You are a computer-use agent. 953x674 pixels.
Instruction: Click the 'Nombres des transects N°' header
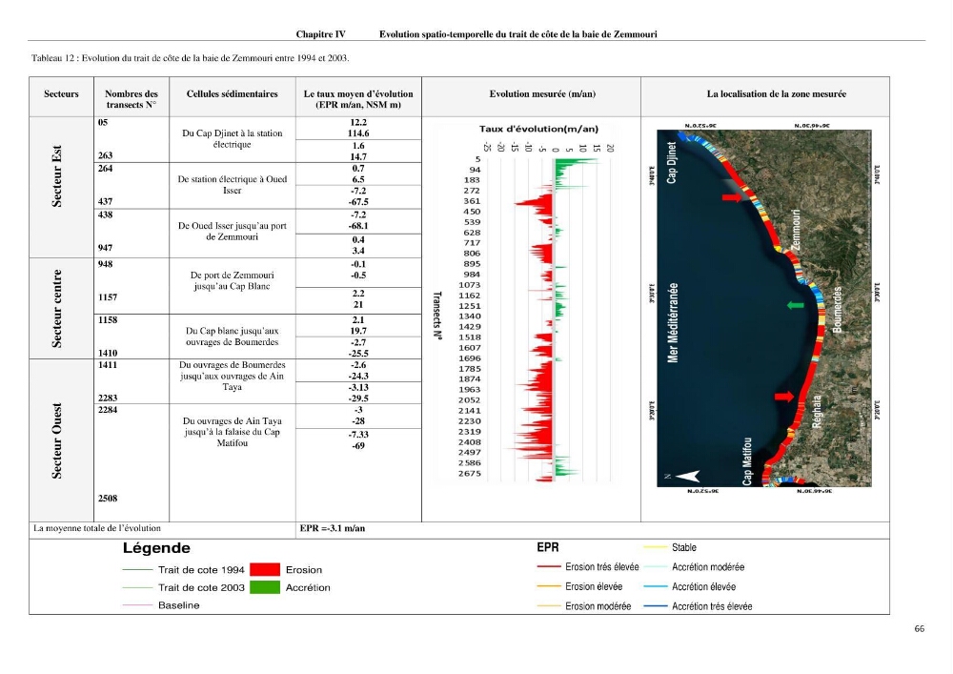[x=132, y=99]
